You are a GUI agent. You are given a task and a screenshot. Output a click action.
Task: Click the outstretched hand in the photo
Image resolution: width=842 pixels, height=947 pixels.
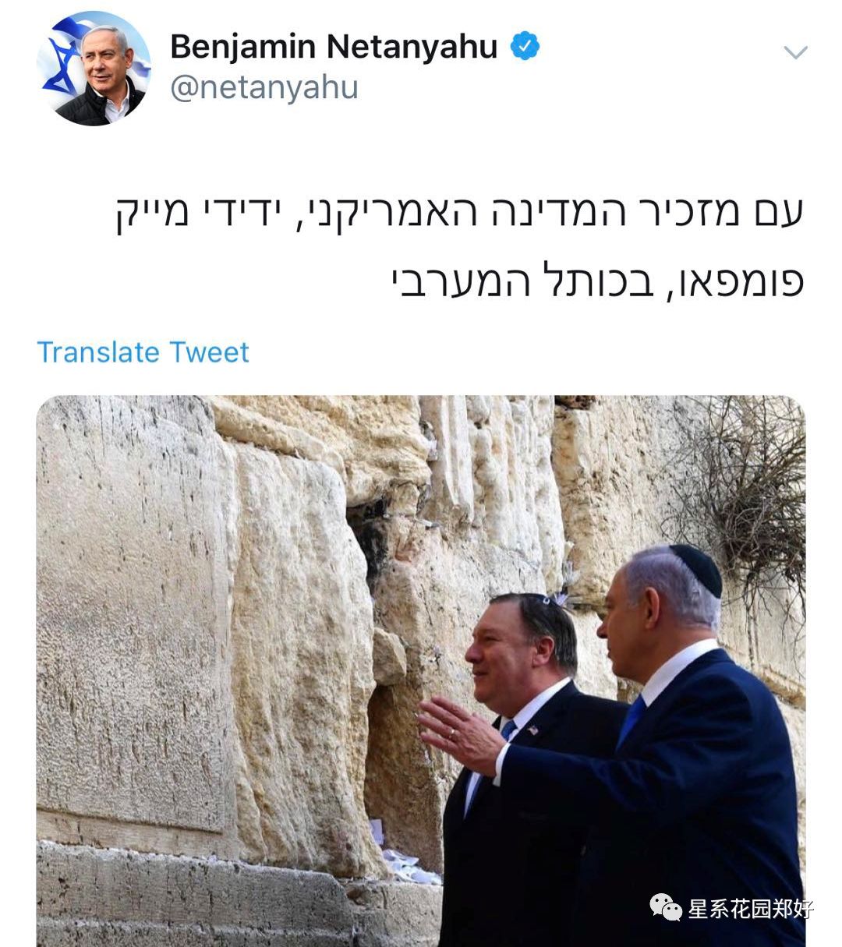click(460, 733)
